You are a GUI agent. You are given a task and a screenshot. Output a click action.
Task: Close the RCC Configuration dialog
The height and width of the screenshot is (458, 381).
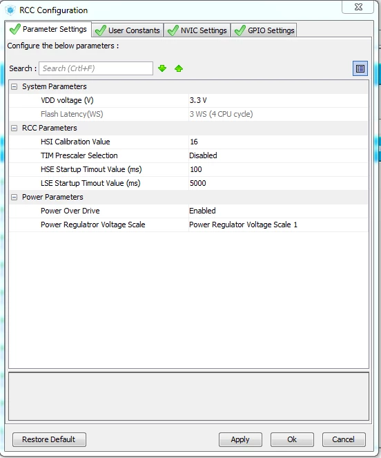[x=358, y=7]
